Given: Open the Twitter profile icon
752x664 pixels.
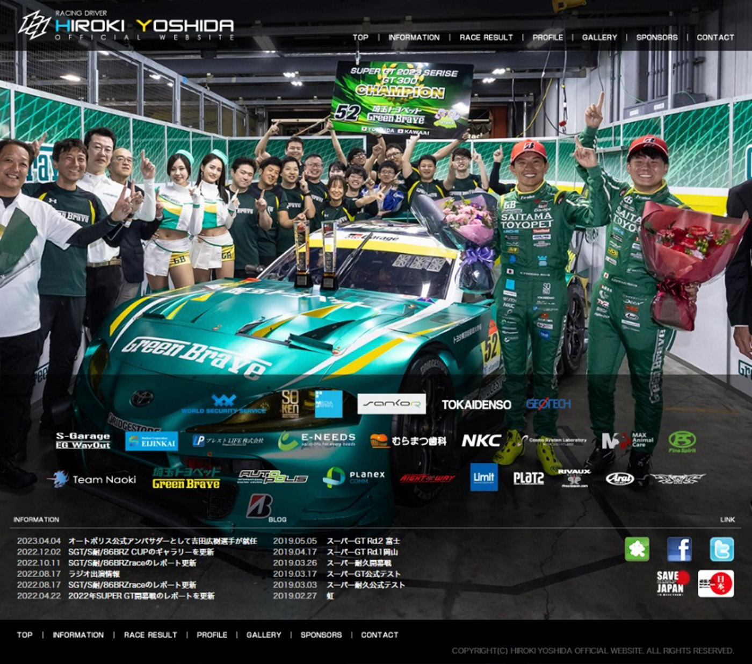Looking at the screenshot, I should 721,549.
